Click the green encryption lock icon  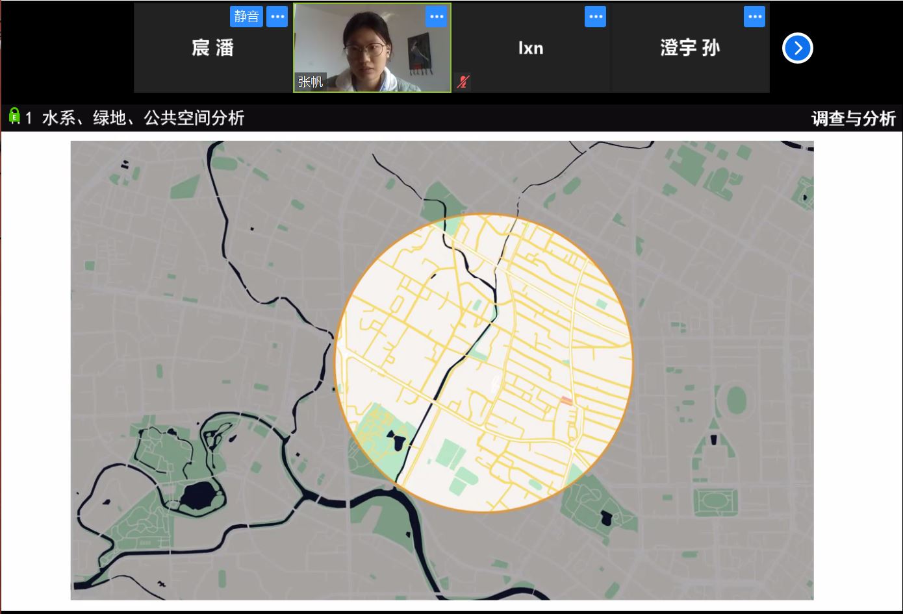tap(14, 116)
